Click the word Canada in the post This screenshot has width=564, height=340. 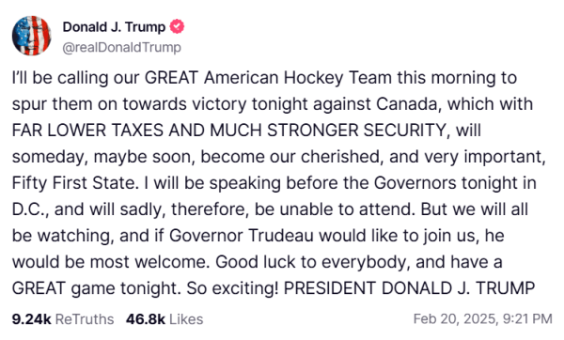(x=406, y=104)
